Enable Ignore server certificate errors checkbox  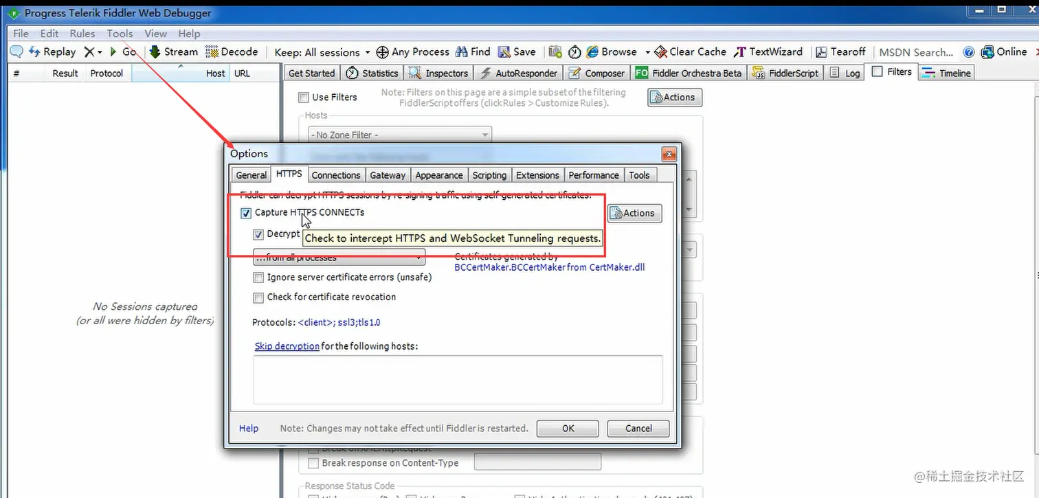click(258, 278)
